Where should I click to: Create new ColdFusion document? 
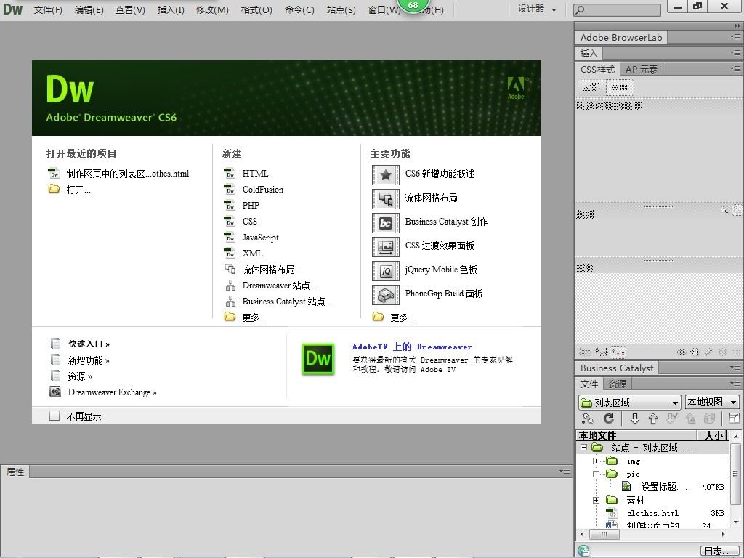[x=263, y=190]
